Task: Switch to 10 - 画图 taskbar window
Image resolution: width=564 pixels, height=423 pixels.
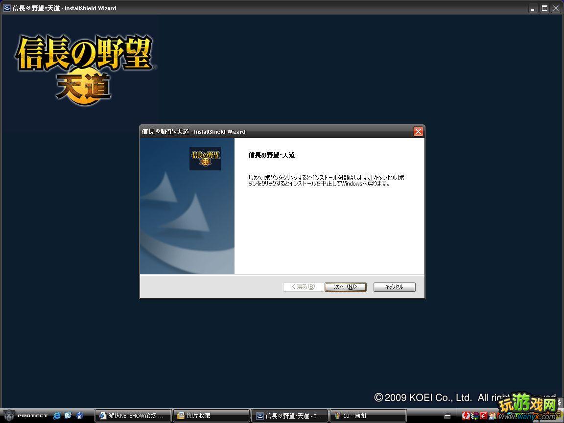Action: pos(368,416)
